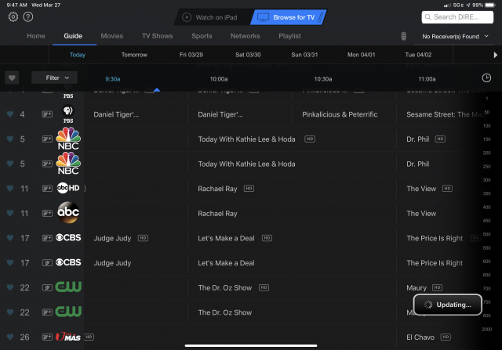Select the Sun 03/31 date tab
Screen dimensions: 502x350
pos(304,55)
